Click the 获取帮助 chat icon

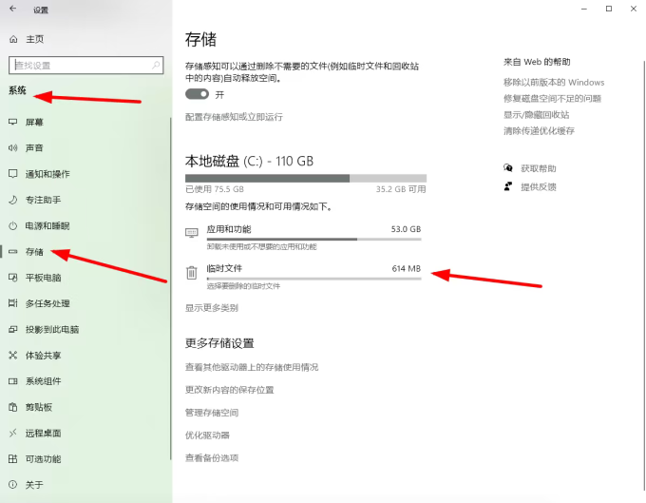[508, 167]
